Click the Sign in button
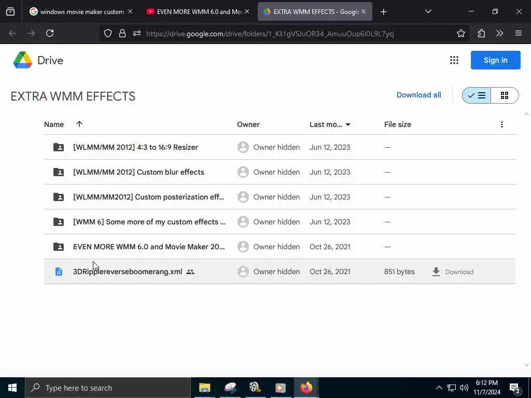 pos(495,60)
